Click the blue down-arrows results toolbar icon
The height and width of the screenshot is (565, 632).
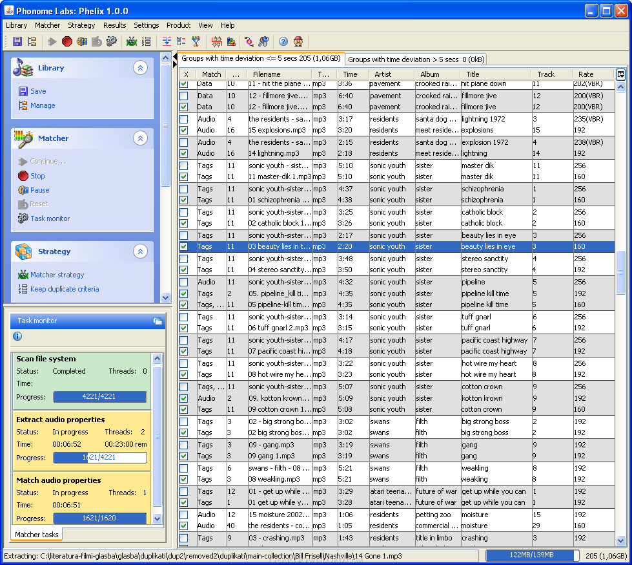(x=167, y=41)
